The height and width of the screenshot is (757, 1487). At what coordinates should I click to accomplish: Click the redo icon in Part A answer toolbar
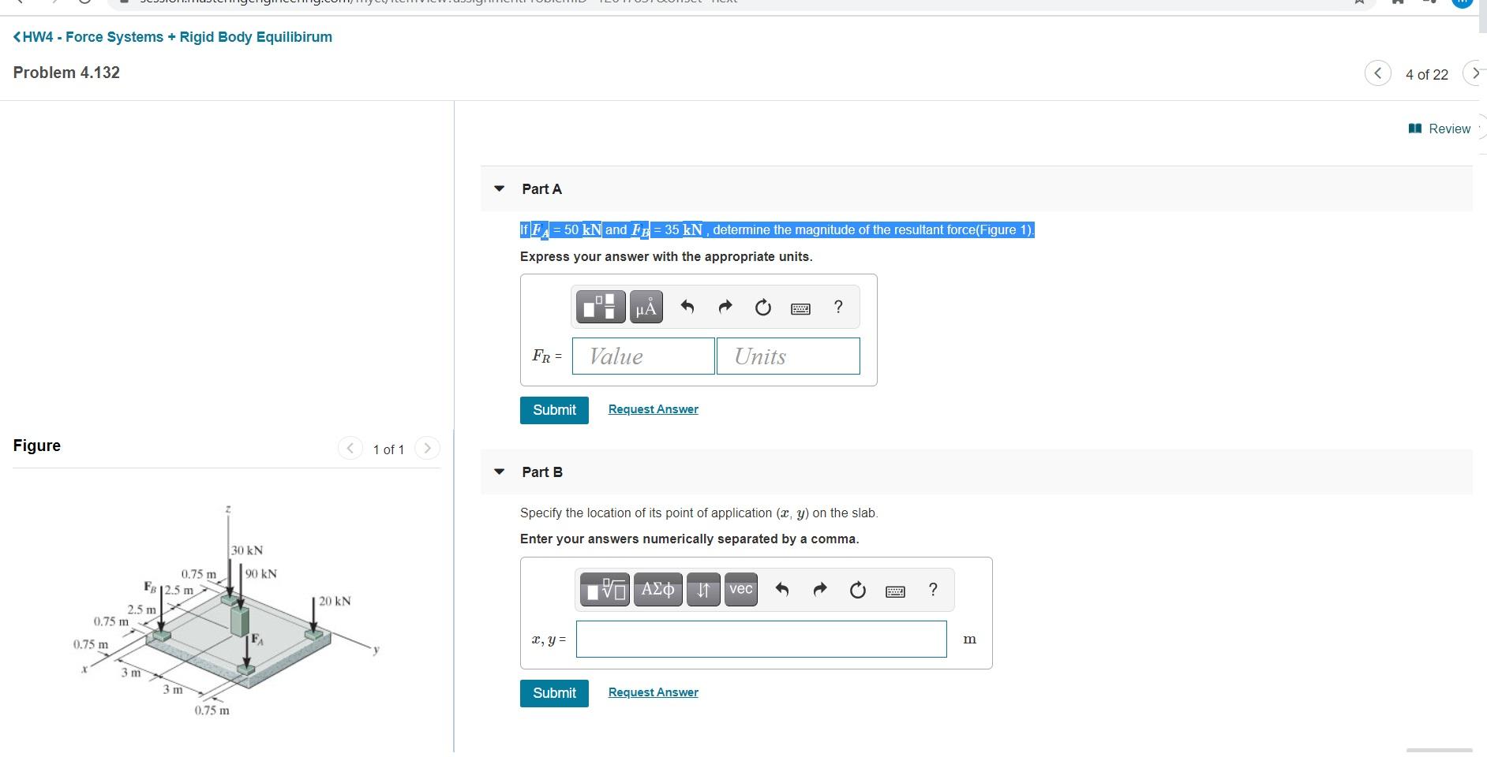point(725,307)
